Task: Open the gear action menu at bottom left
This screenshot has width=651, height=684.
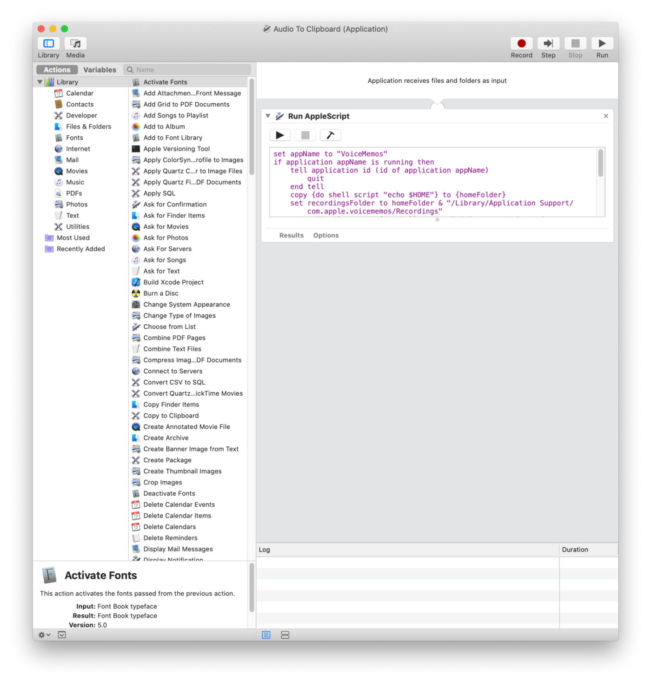Action: tap(44, 635)
